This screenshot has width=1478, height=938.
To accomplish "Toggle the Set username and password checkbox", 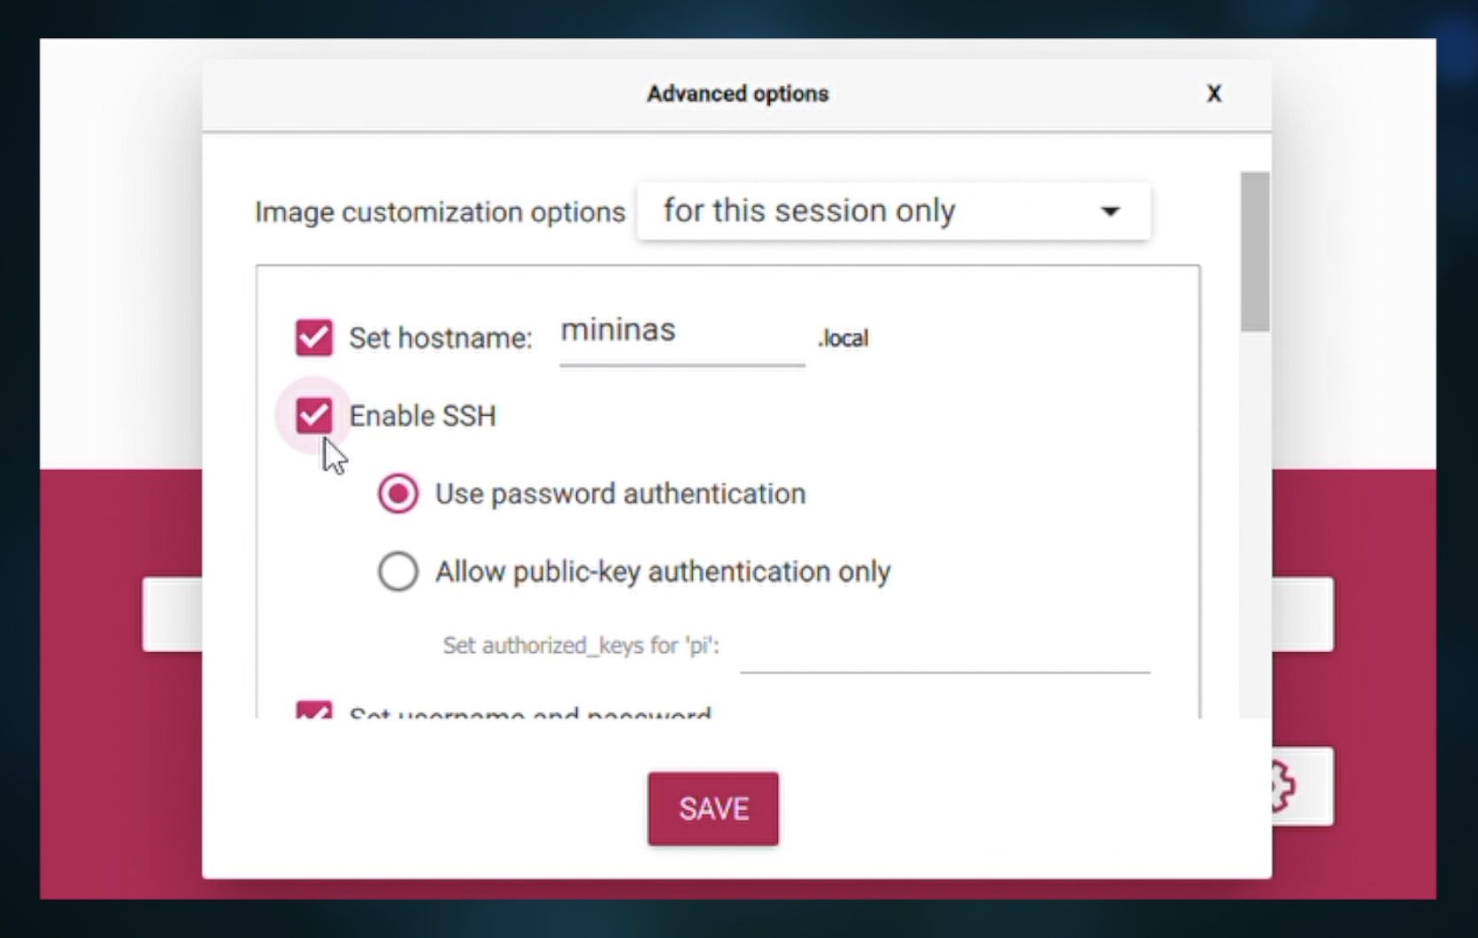I will point(314,711).
